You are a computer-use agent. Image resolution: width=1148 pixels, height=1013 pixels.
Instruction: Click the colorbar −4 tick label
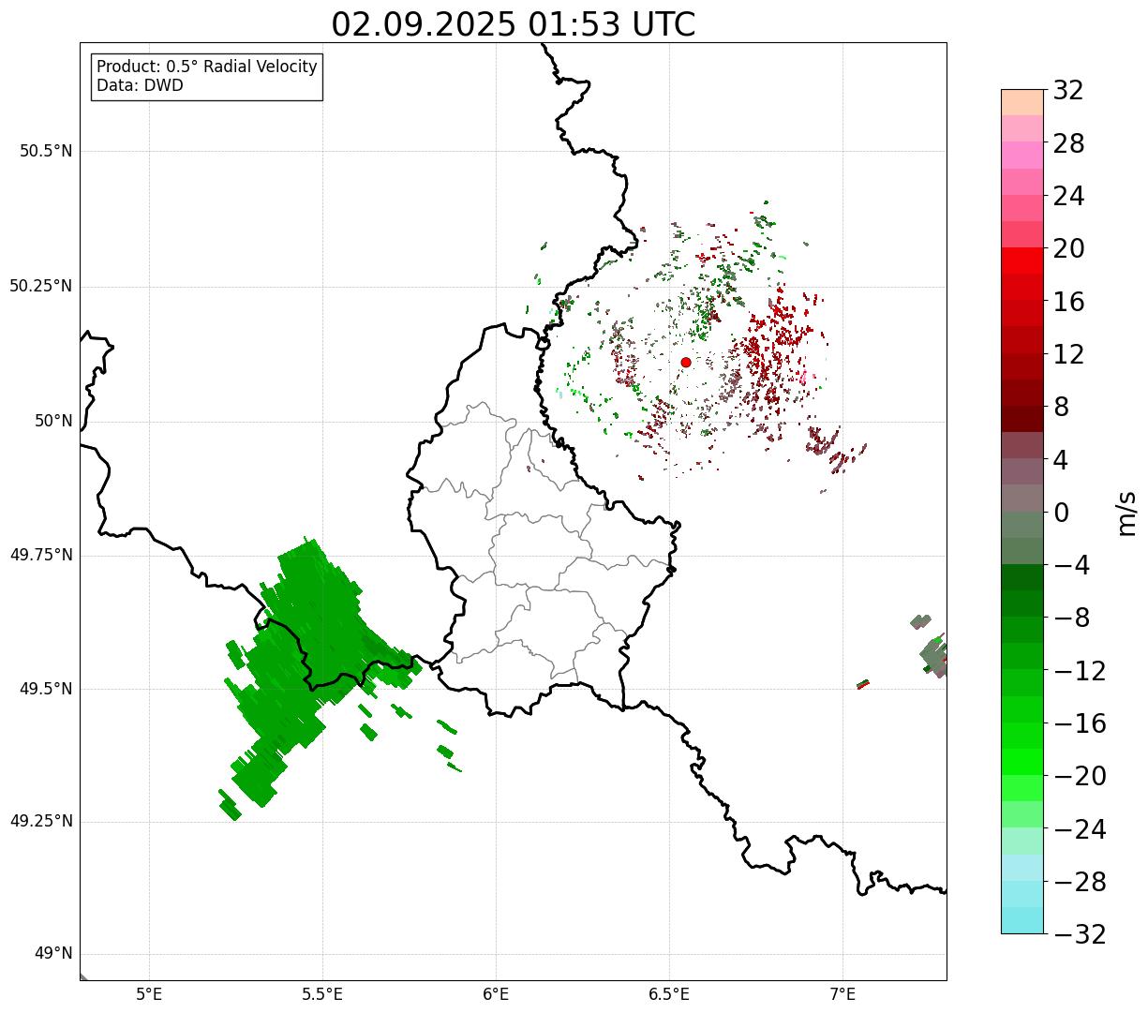(1072, 566)
